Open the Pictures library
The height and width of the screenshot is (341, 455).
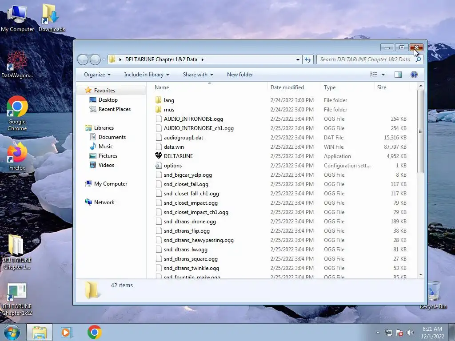pos(104,156)
